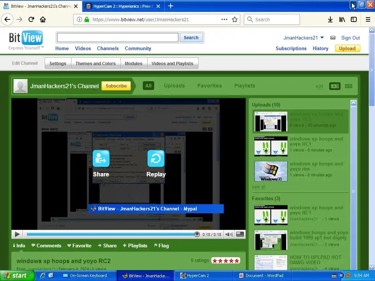Click the channel avatar picture
Viewport: 375px width, 281px height.
tap(21, 86)
